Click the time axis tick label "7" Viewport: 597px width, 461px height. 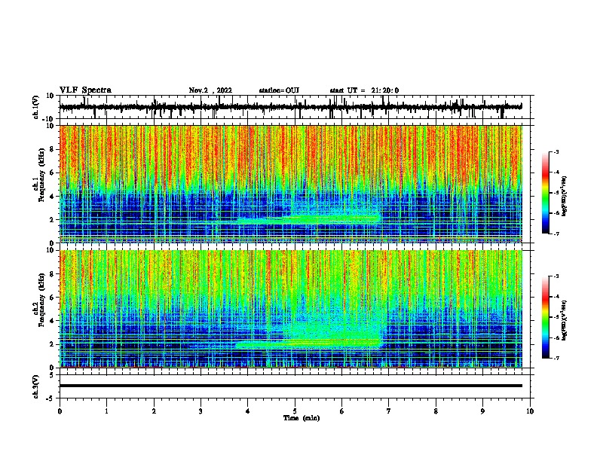(389, 411)
